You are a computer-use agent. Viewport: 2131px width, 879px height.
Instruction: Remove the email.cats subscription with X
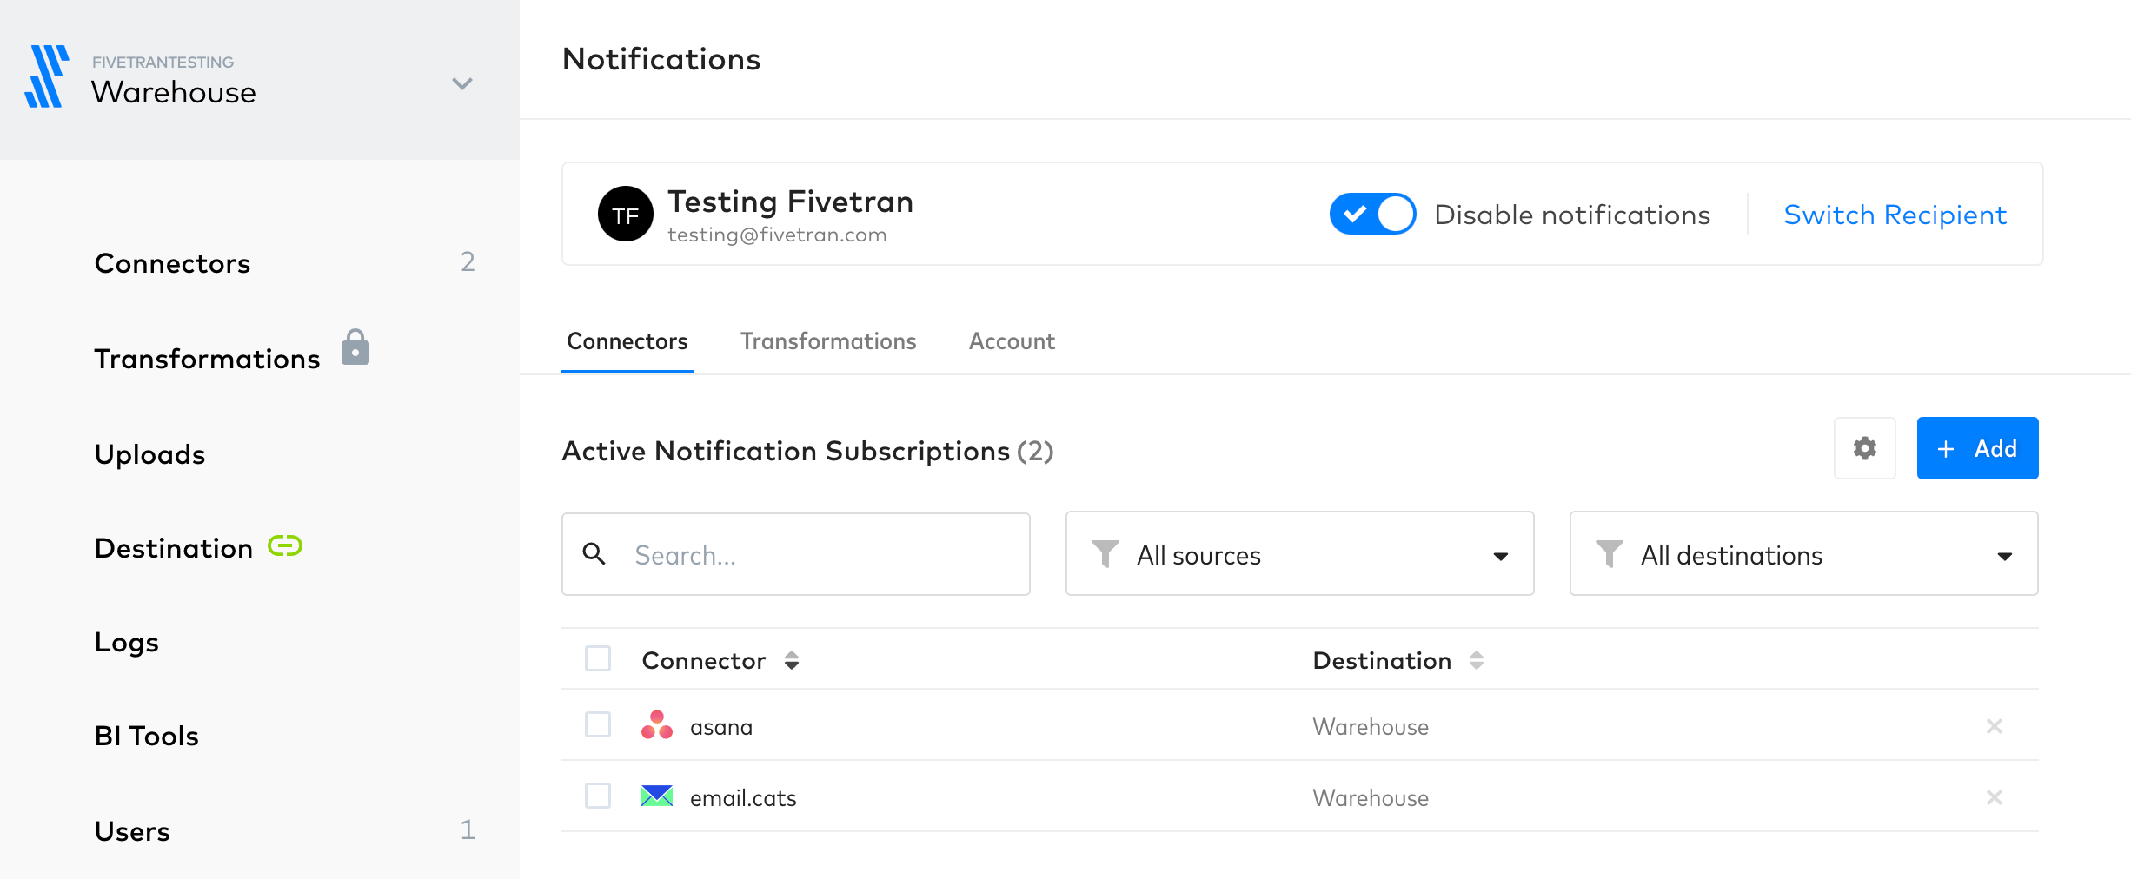click(x=1995, y=797)
